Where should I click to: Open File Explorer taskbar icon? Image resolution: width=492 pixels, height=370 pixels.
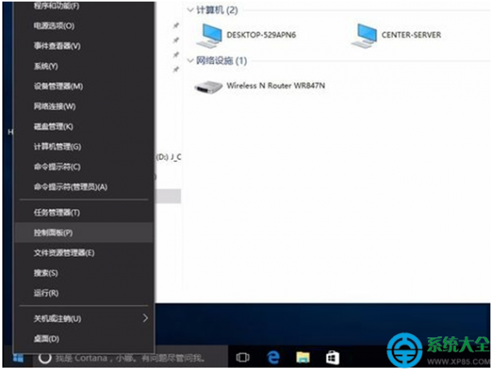(x=303, y=358)
